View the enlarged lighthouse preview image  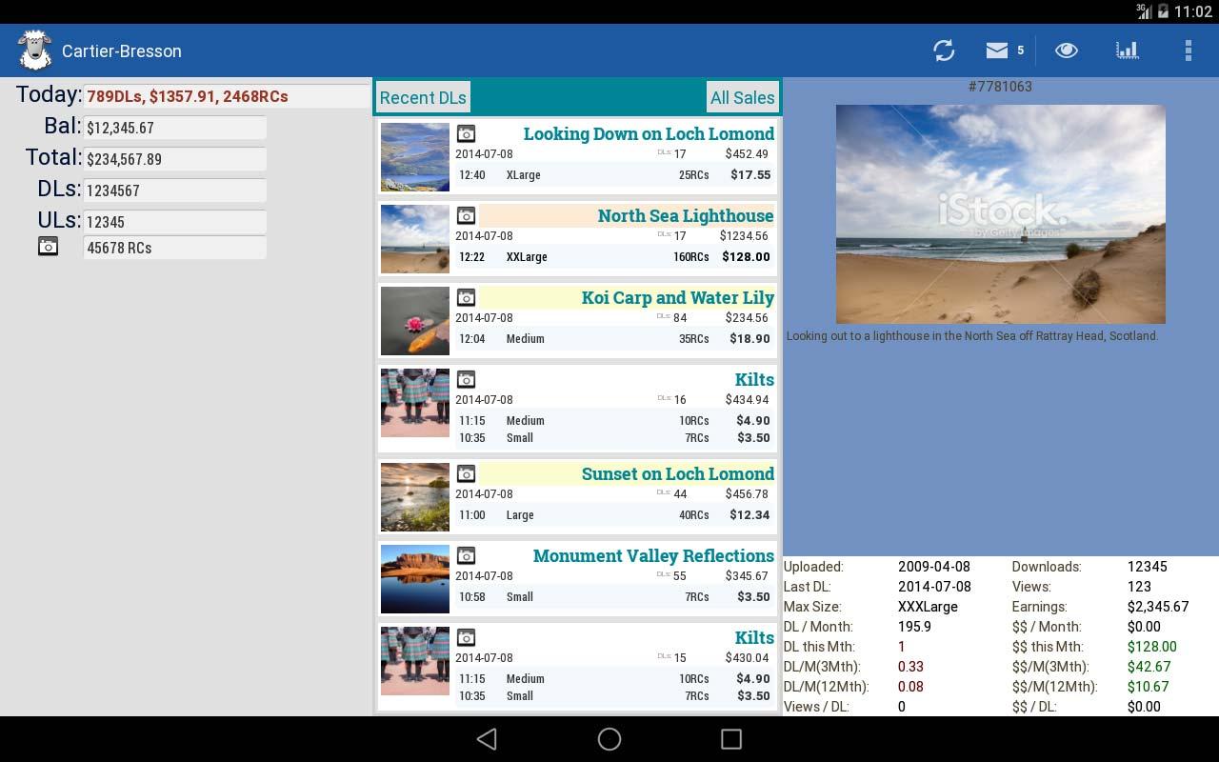point(1000,214)
